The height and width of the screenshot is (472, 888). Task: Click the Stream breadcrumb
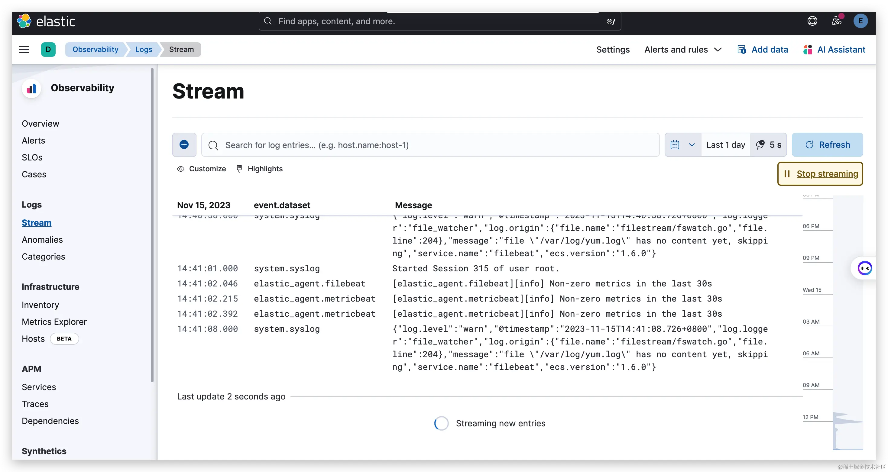pos(181,50)
